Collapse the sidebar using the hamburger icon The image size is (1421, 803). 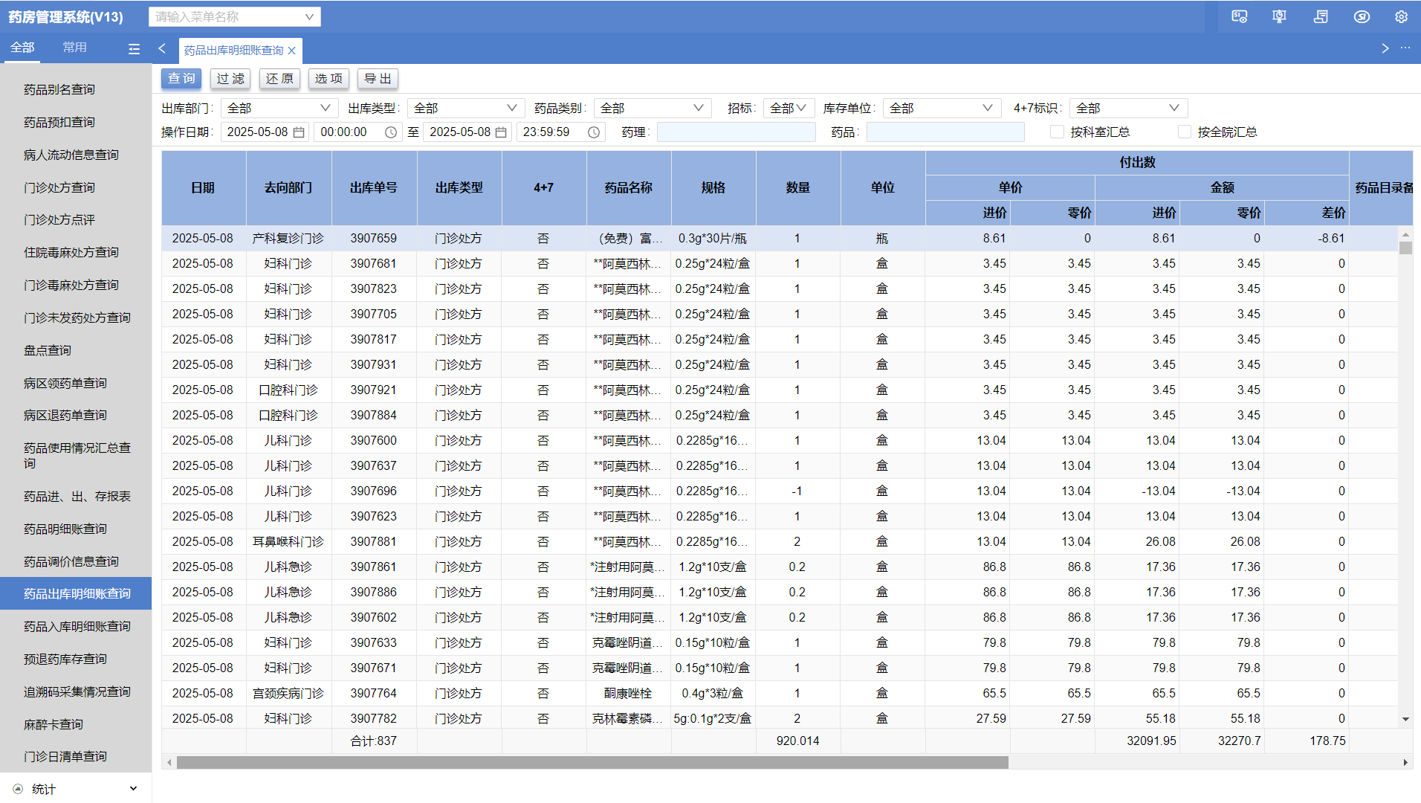134,49
